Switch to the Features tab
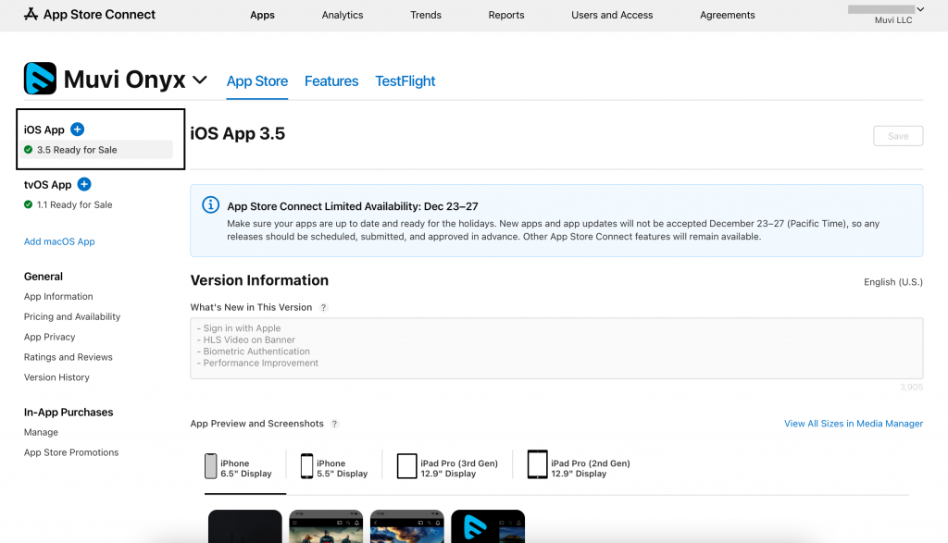This screenshot has height=543, width=948. pos(331,81)
